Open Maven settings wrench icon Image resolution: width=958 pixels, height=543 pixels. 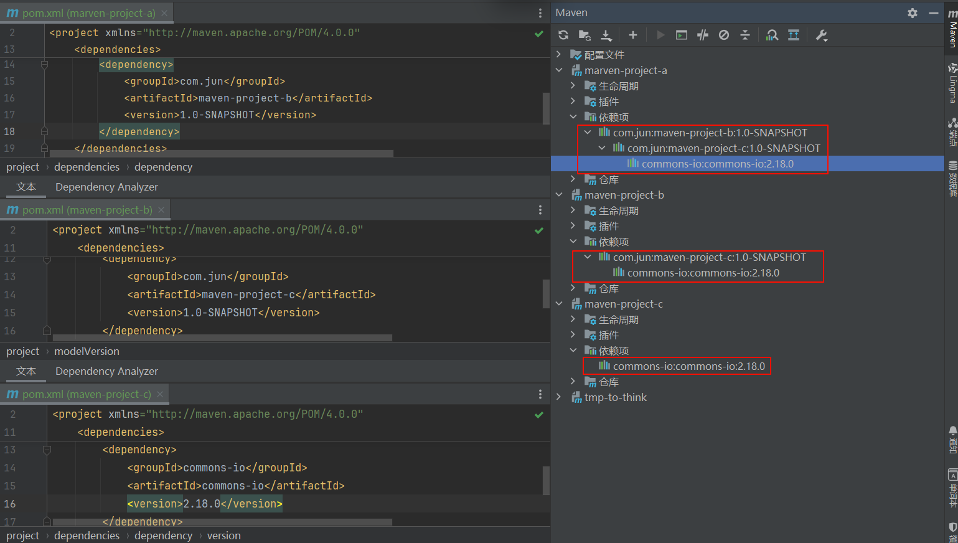(x=822, y=35)
